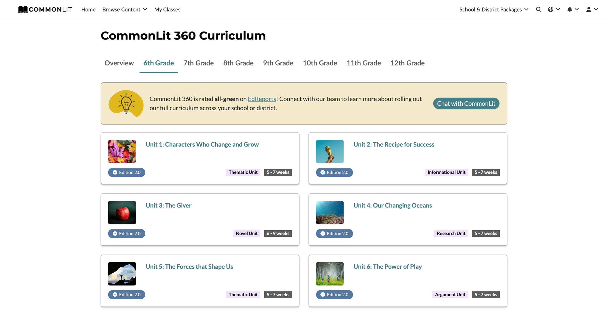Viewport: 608px width, 319px height.
Task: Expand the Browse Content dropdown
Action: point(125,9)
